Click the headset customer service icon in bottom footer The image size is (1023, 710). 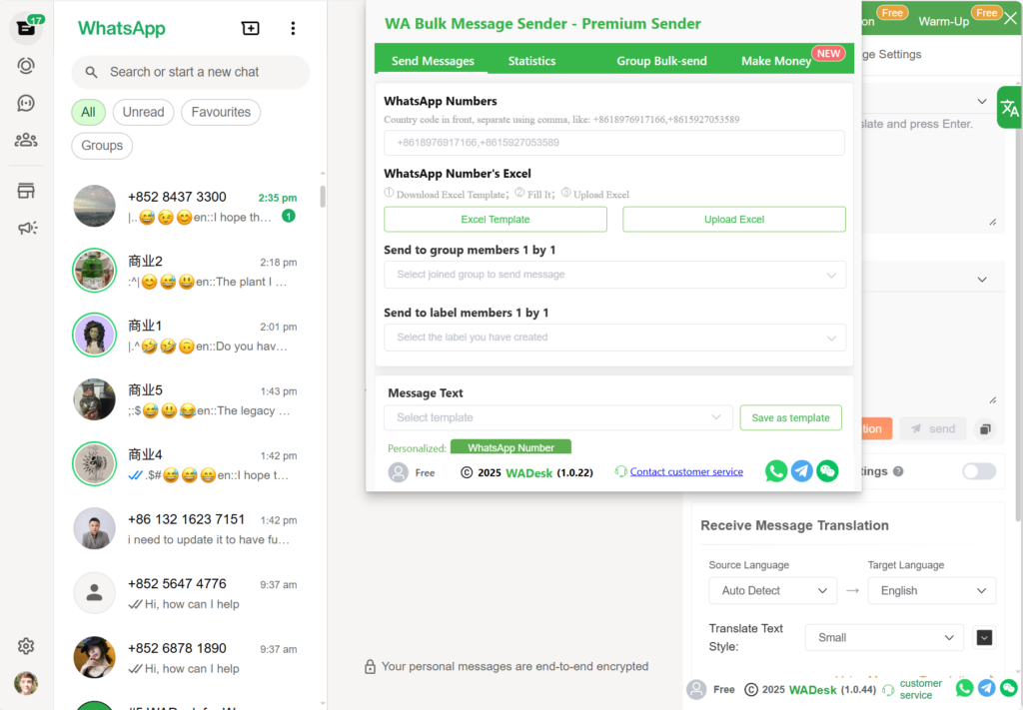[888, 690]
